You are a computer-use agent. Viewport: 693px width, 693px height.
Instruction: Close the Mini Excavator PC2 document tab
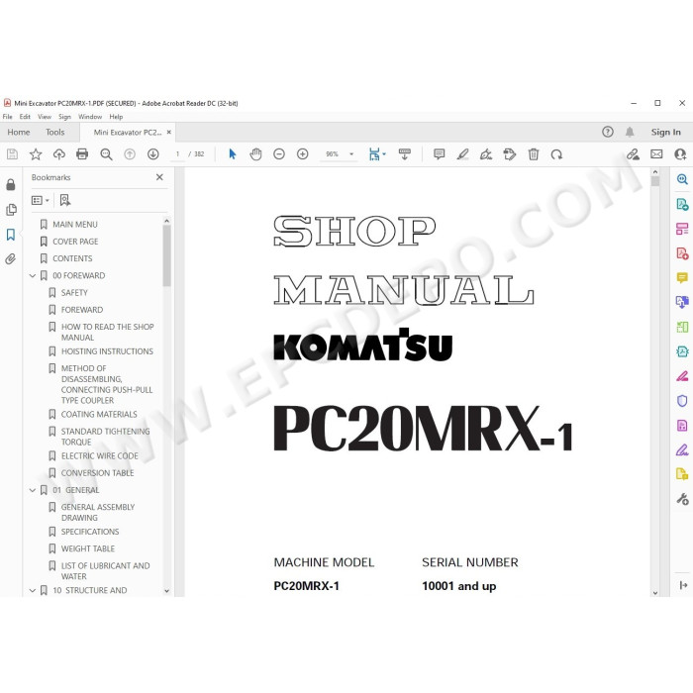point(169,132)
